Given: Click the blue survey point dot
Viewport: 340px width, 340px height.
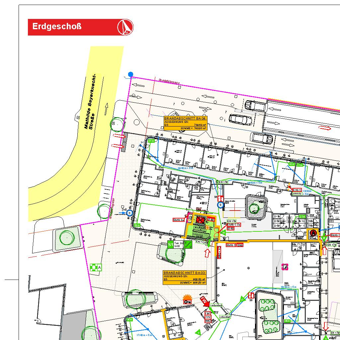Looking at the screenshot, I should (x=131, y=74).
